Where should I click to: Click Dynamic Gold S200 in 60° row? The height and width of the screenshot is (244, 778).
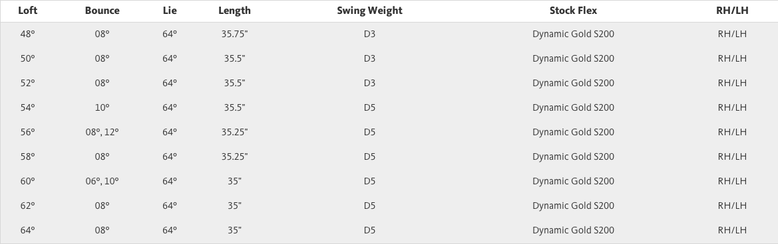573,181
